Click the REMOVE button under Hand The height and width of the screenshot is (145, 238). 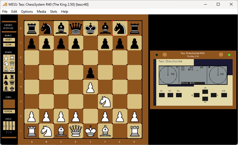(9, 111)
